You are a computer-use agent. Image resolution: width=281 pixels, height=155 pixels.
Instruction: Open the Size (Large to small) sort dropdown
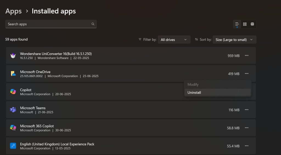click(234, 40)
